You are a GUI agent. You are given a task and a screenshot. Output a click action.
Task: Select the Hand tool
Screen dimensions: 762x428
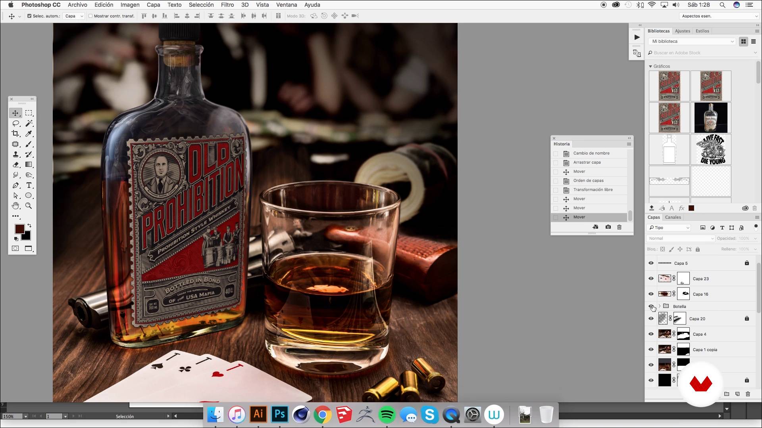(x=15, y=206)
